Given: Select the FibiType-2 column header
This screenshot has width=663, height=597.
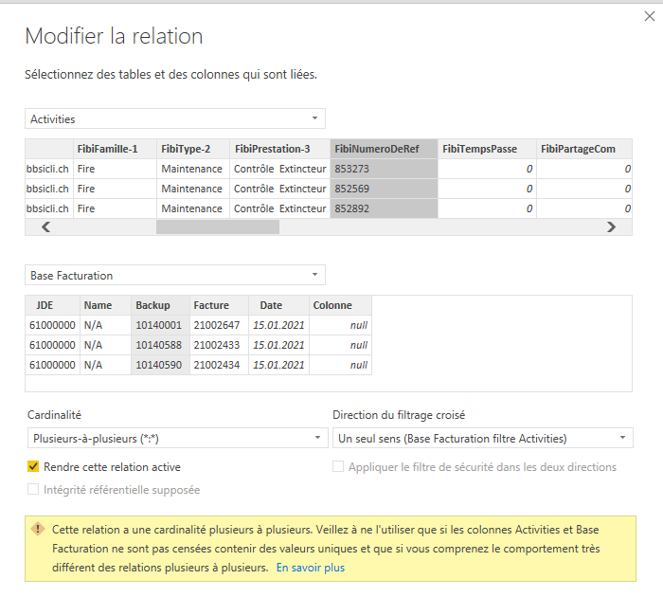Looking at the screenshot, I should coord(193,149).
